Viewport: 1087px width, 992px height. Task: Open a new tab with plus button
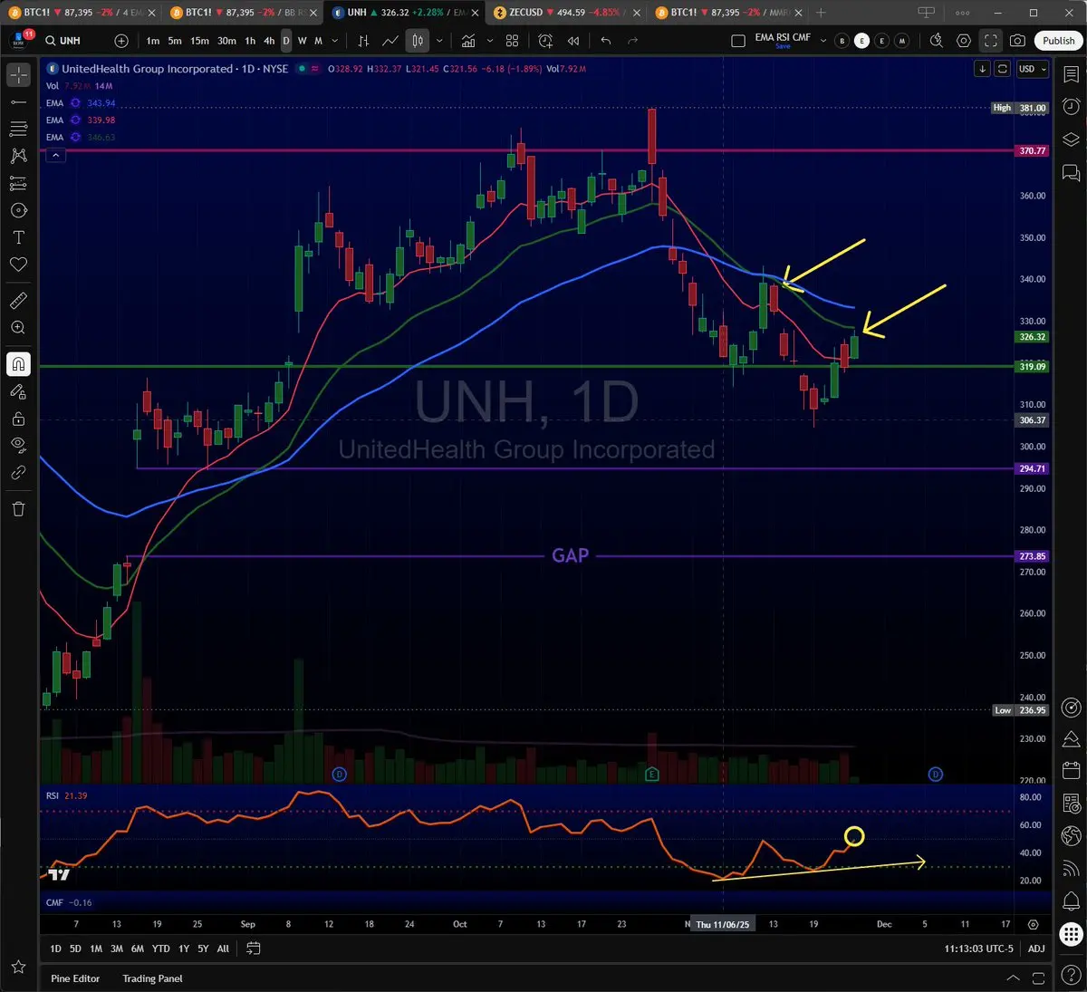point(821,13)
